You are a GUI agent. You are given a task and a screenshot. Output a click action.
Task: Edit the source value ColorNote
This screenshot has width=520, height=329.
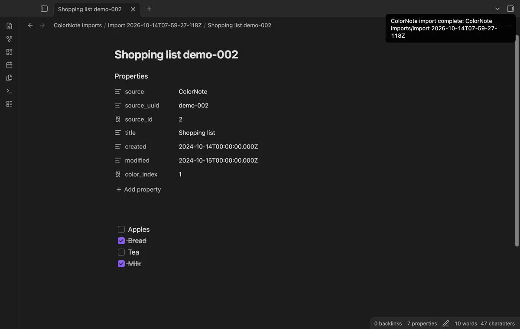tap(193, 92)
